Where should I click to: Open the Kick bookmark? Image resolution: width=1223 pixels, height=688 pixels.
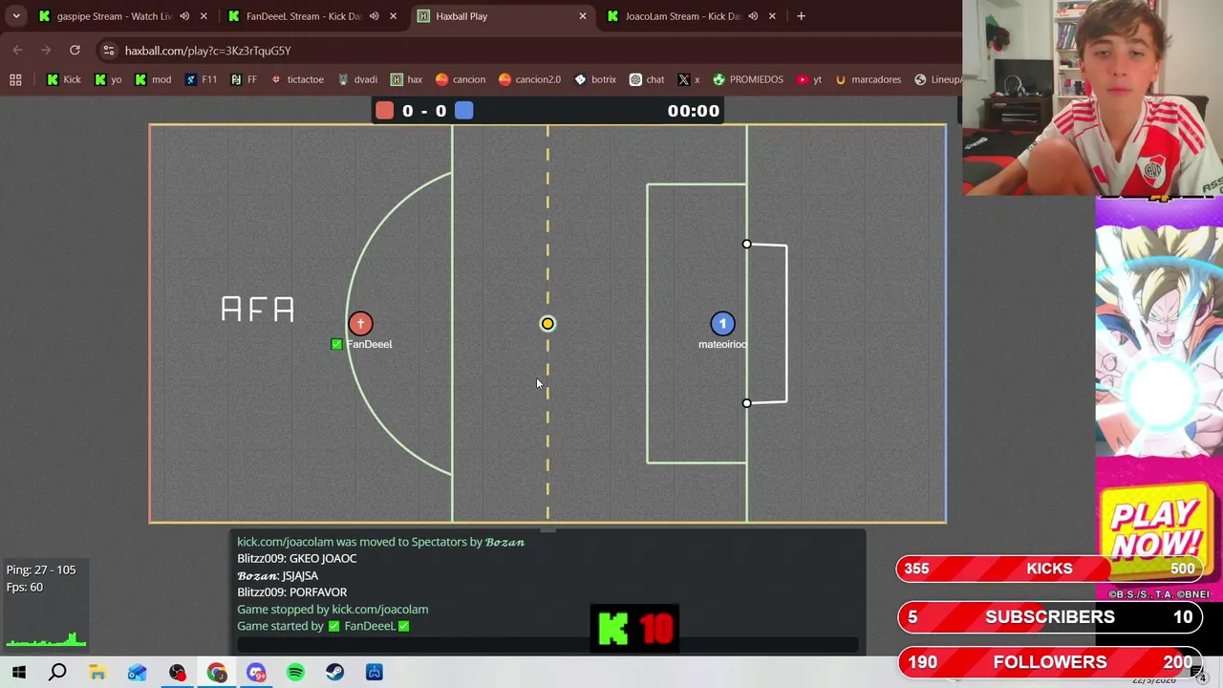[x=63, y=79]
